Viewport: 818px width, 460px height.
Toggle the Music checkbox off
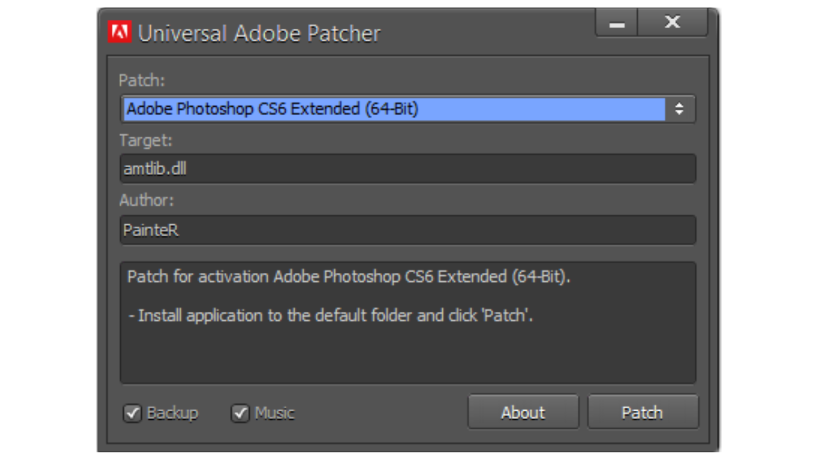240,413
